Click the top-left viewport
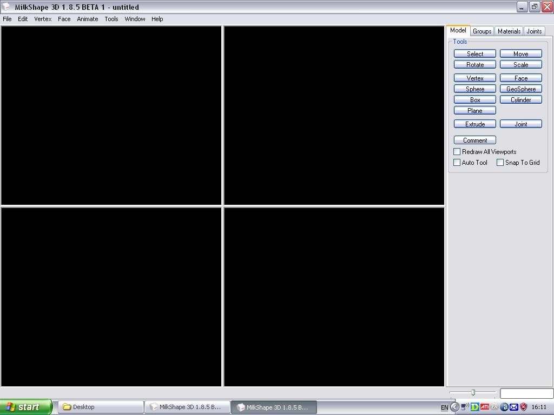This screenshot has width=554, height=415. (x=111, y=116)
